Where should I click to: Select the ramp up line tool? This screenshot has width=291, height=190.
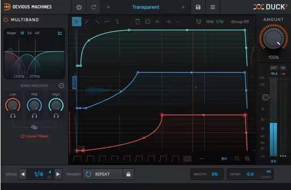point(87,22)
